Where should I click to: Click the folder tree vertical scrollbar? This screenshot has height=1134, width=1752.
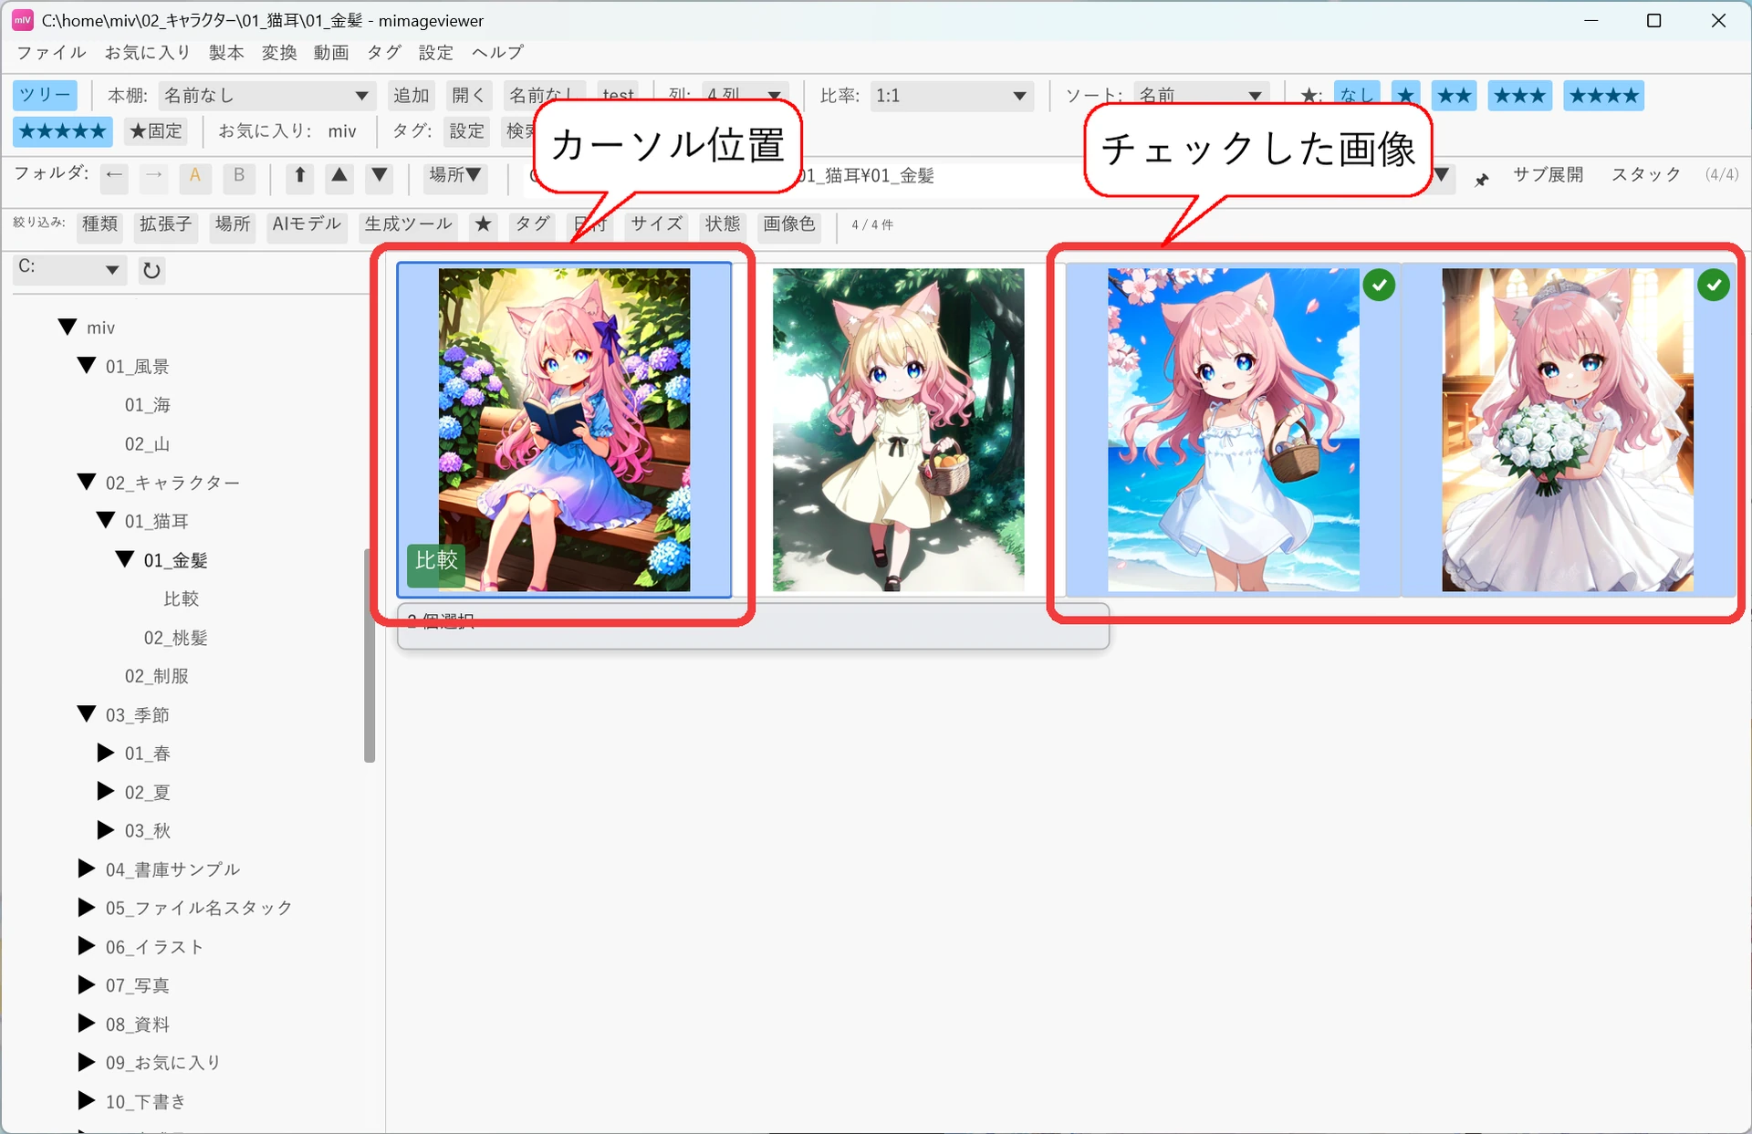tap(370, 655)
